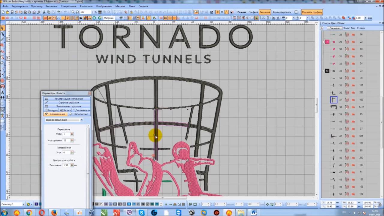Viewport: 384px width, 216px height.
Task: Toggle Графика mode
Action: [253, 12]
